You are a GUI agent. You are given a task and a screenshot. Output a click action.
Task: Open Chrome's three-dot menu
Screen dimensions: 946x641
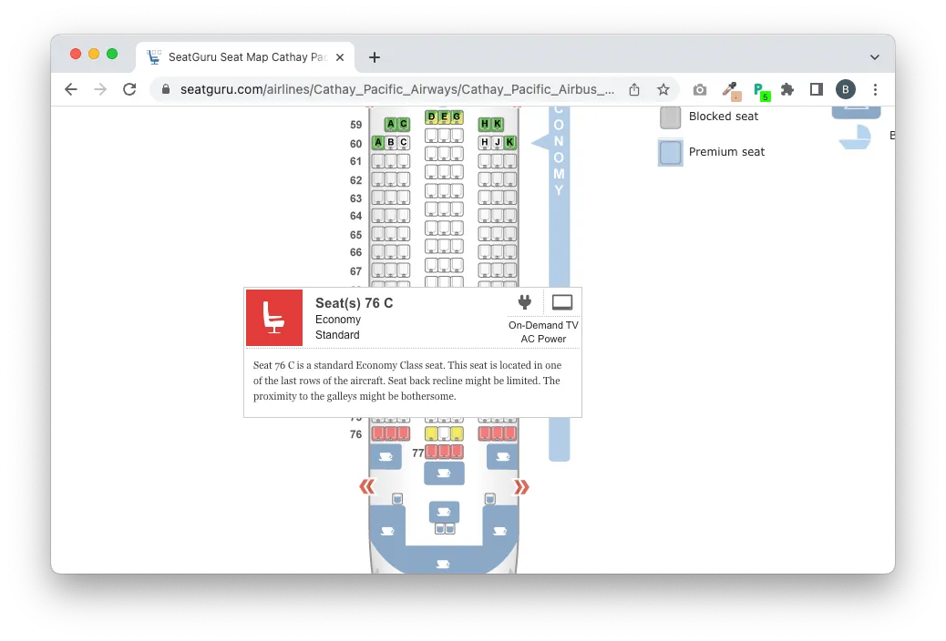point(875,90)
